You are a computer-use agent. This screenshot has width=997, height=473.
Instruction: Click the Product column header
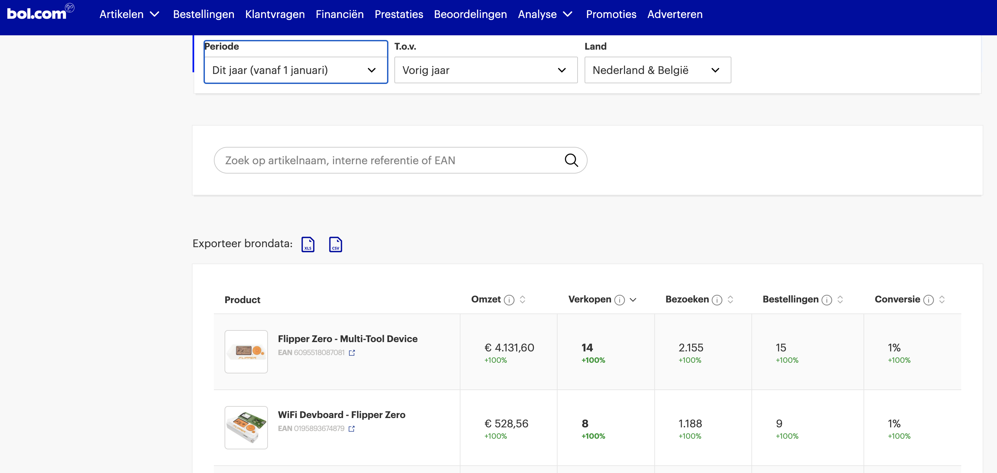242,300
